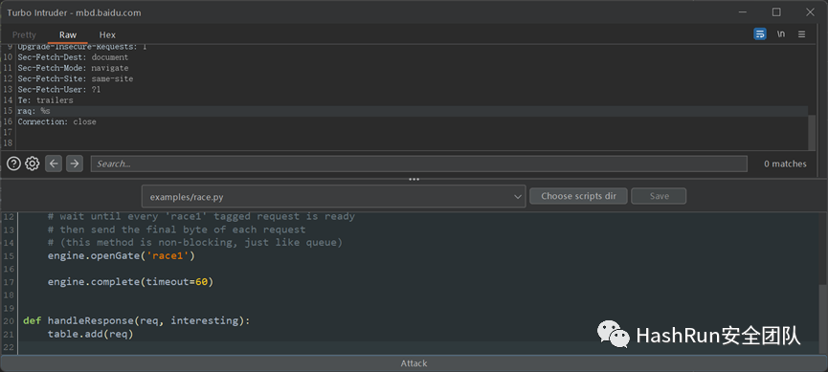Click the 'raq: %s' header line
The width and height of the screenshot is (828, 372).
click(x=34, y=111)
